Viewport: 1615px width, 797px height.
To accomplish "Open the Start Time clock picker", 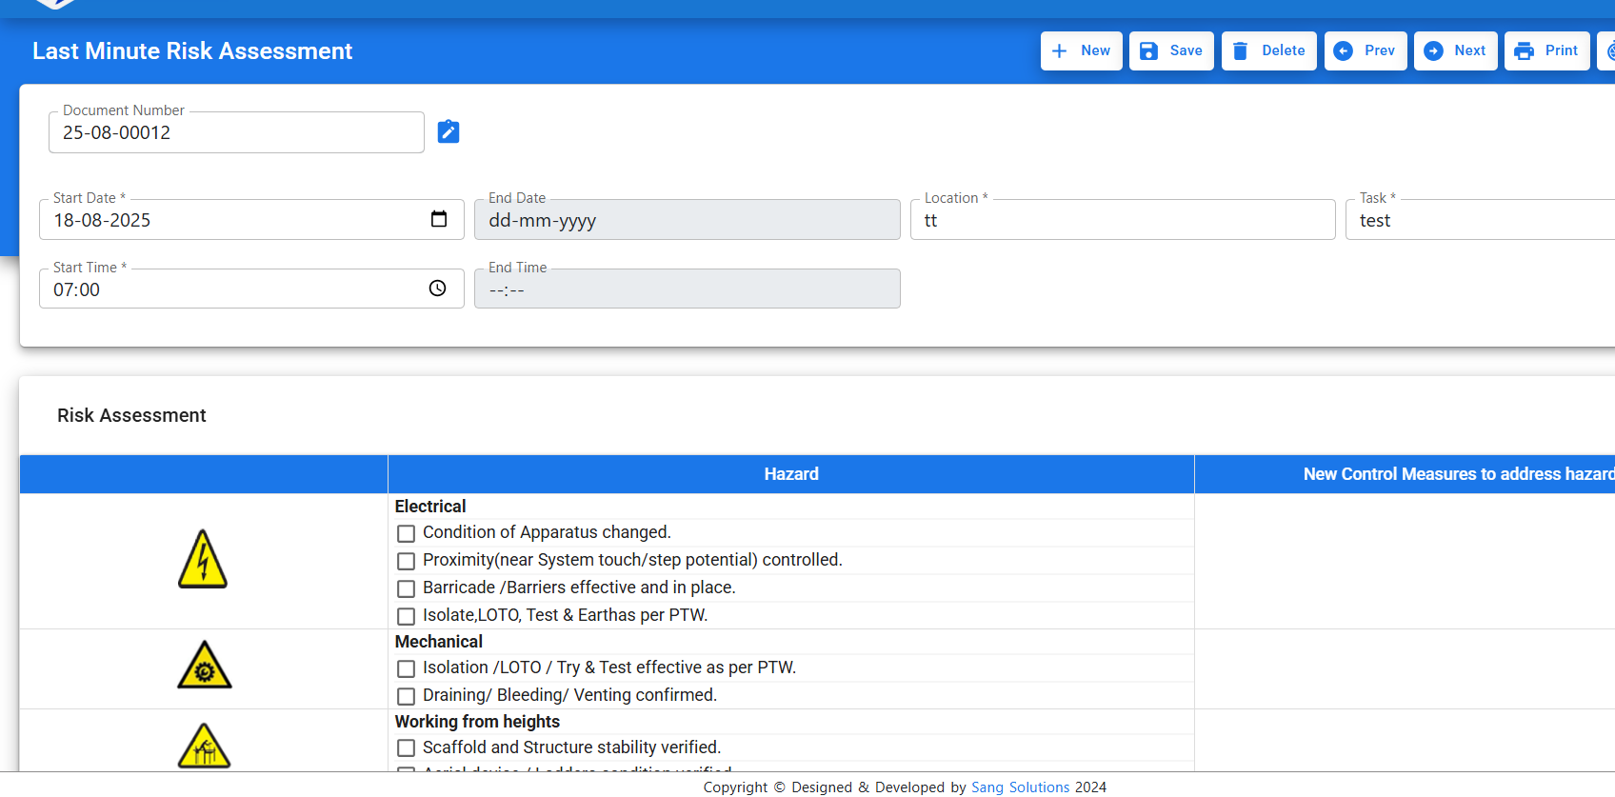I will click(x=437, y=289).
